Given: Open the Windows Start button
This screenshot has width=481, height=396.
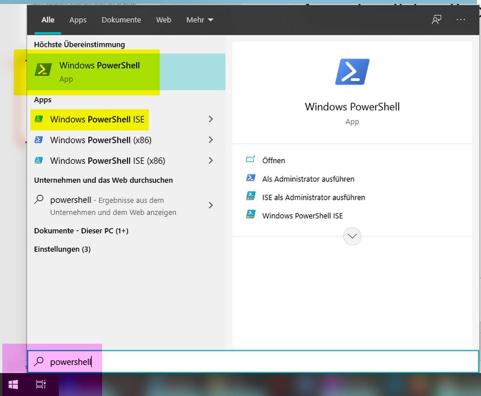Looking at the screenshot, I should 13,385.
